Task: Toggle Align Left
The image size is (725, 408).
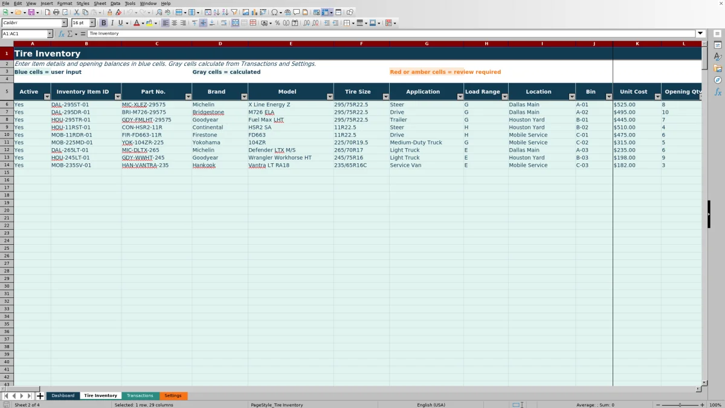Action: click(166, 23)
